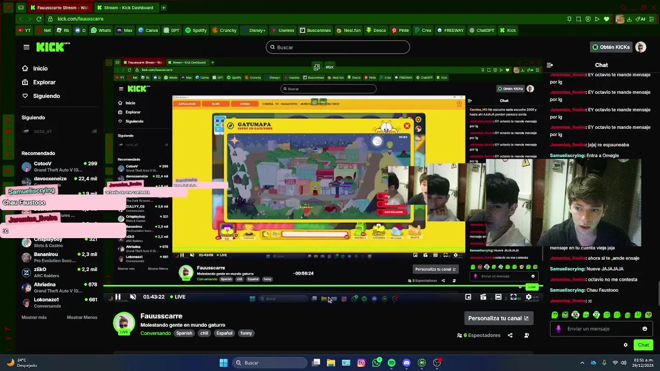Enter fullscreen on the player
Viewport: 660px width, 371px height.
pos(514,297)
